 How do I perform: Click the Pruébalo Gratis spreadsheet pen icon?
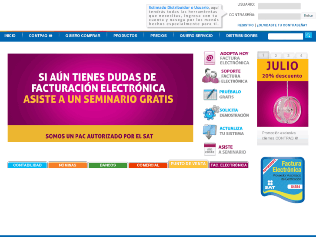point(210,94)
